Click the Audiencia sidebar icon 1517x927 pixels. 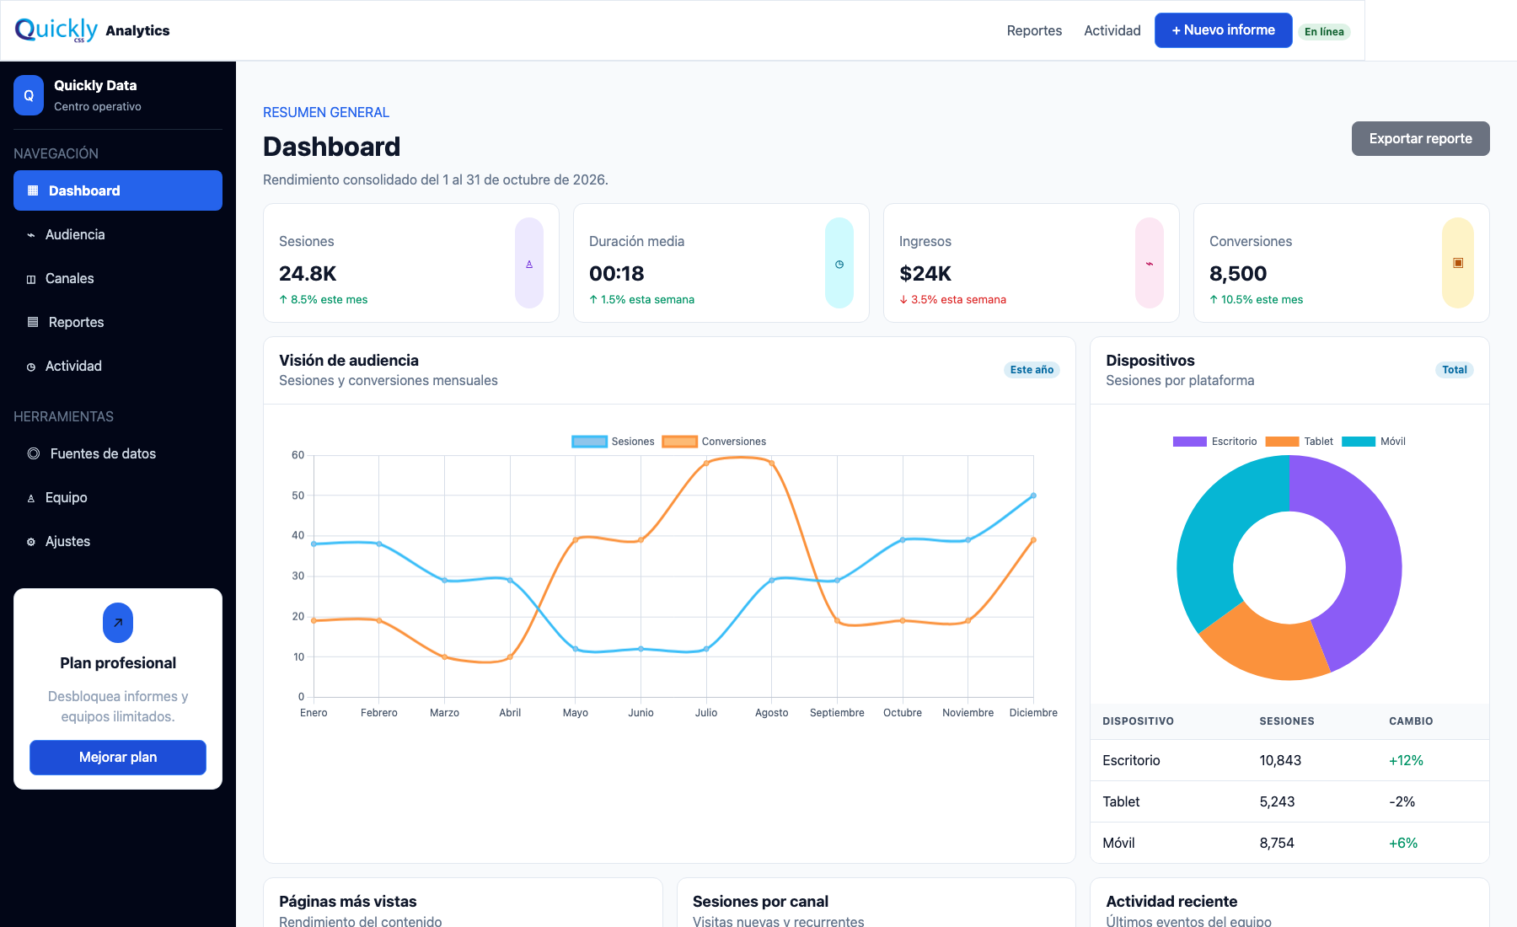click(31, 235)
